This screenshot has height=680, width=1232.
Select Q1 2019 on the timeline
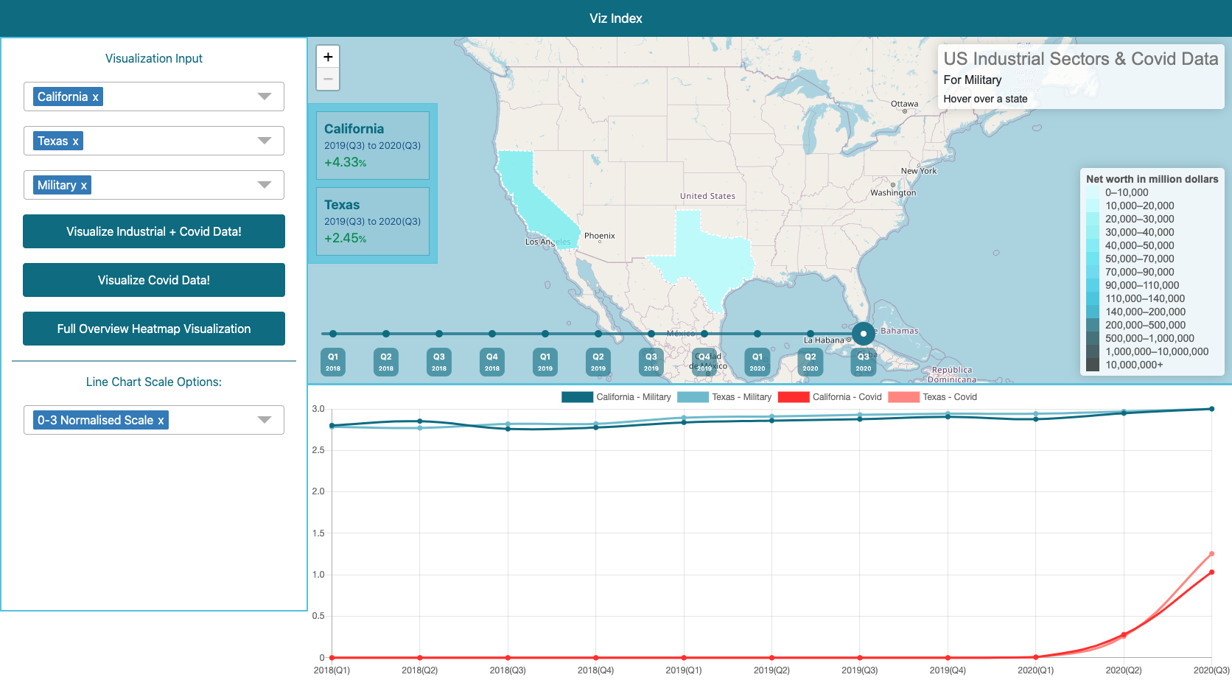tap(545, 362)
